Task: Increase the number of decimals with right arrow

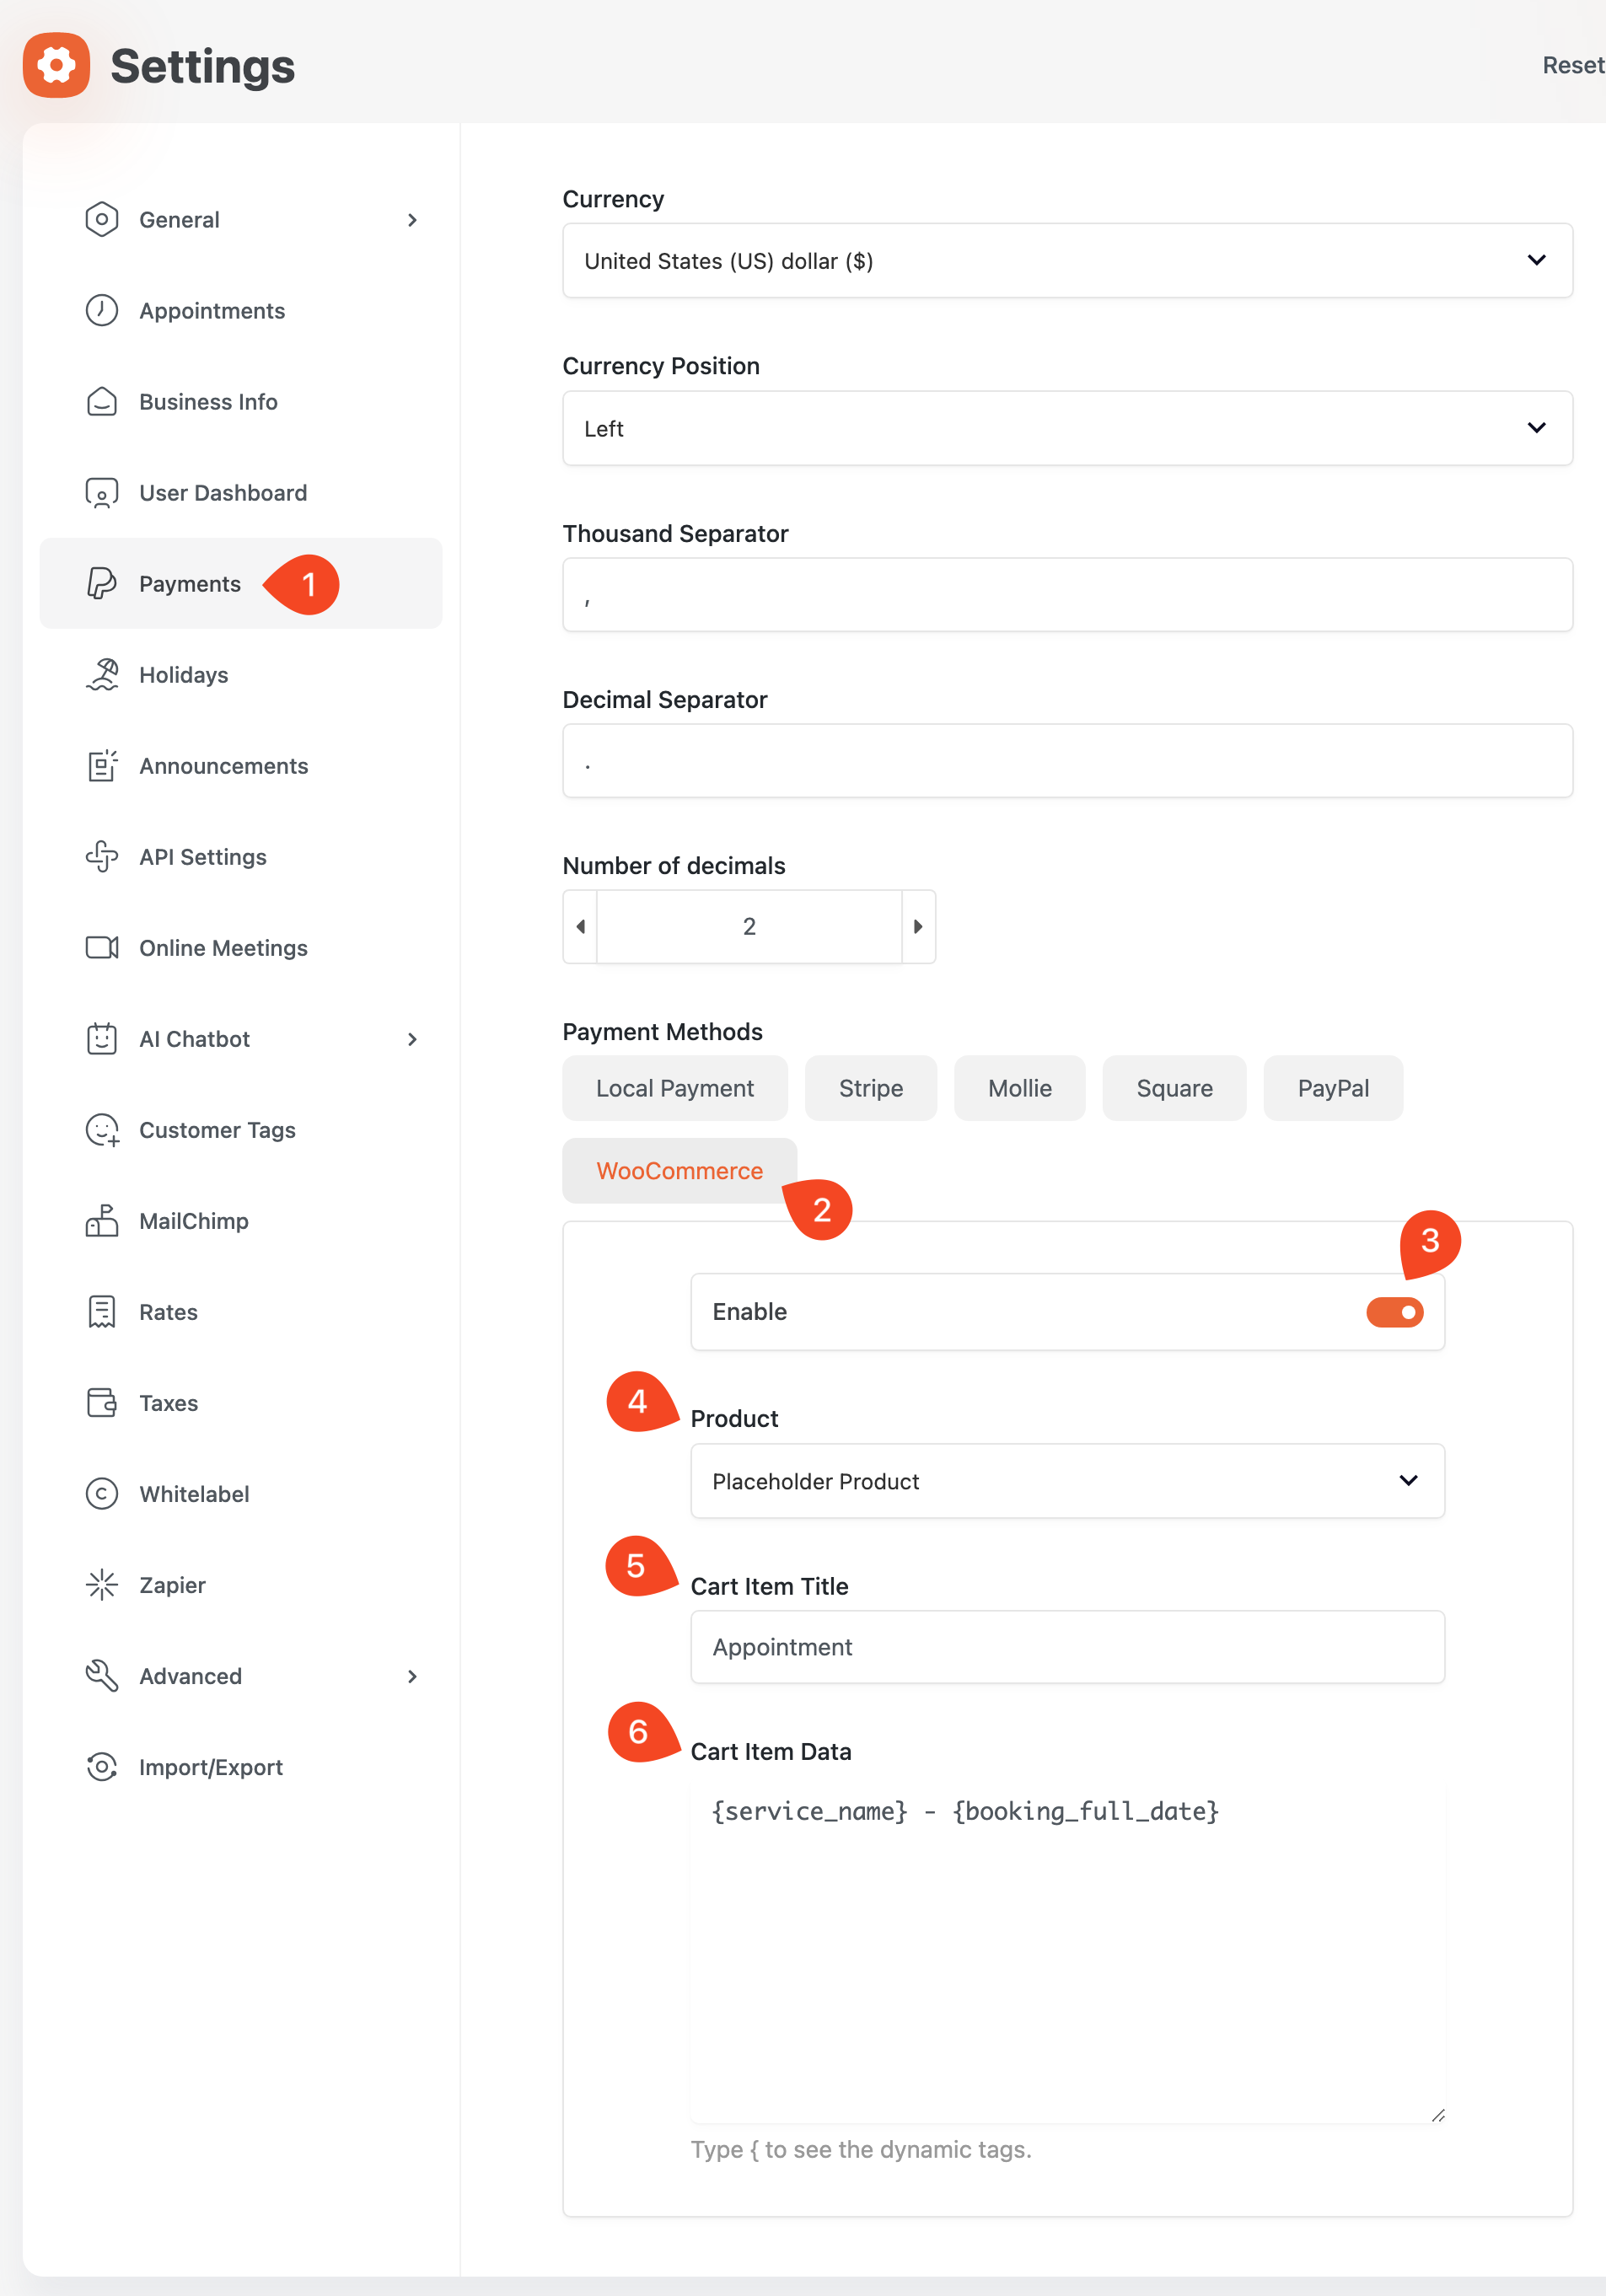Action: tap(918, 927)
